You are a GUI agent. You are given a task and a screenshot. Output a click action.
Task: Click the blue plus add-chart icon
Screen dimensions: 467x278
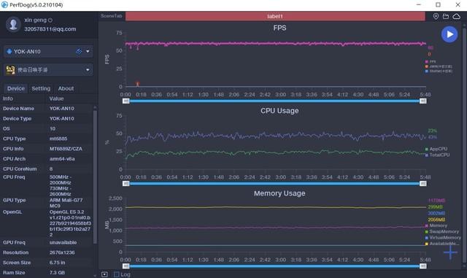[x=450, y=252]
